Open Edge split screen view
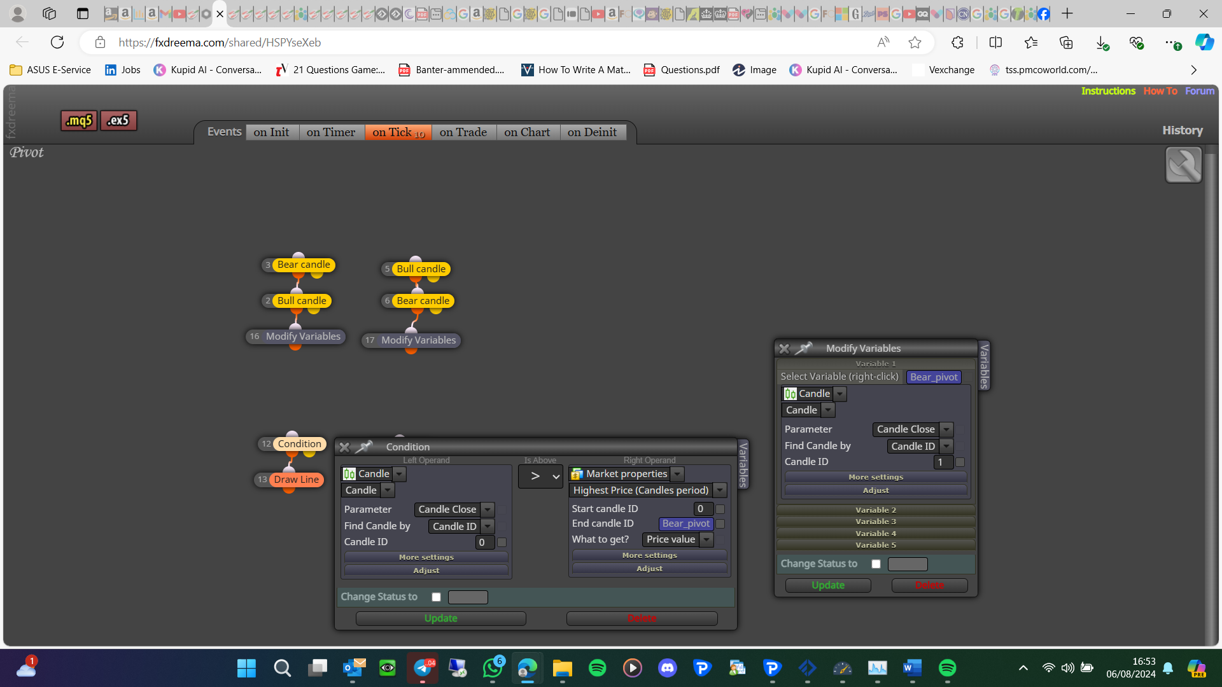 [x=995, y=43]
